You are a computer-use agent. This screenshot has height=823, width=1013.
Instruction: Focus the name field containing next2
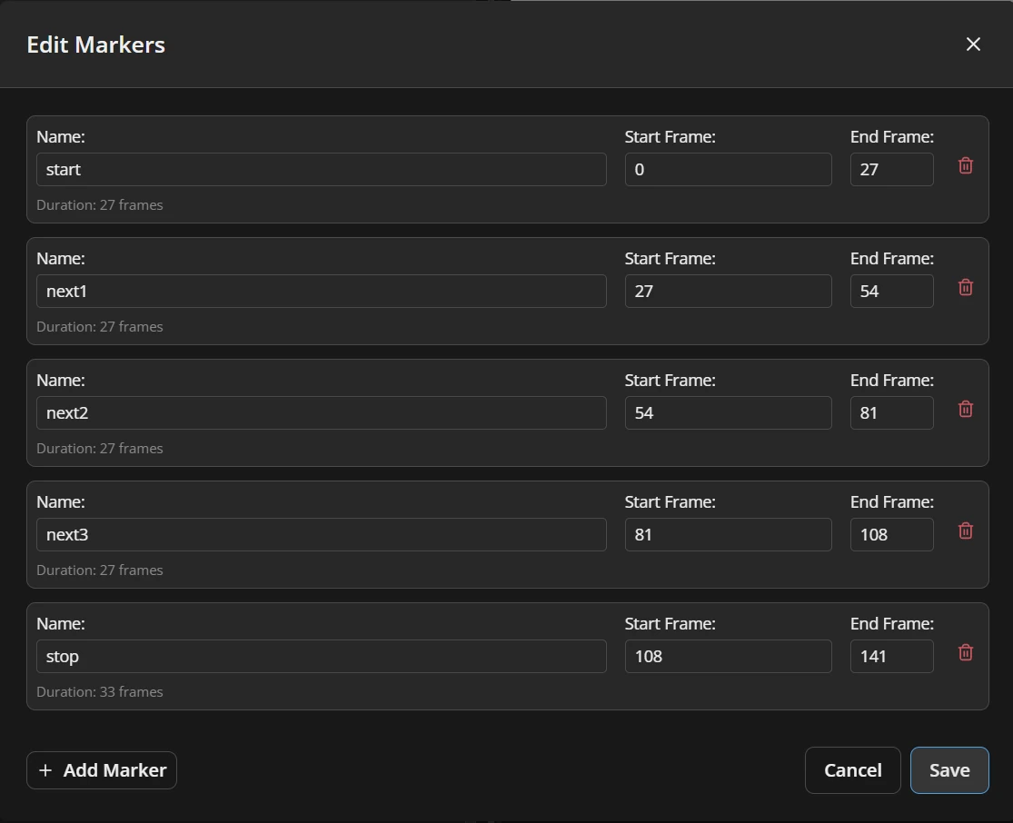click(321, 412)
